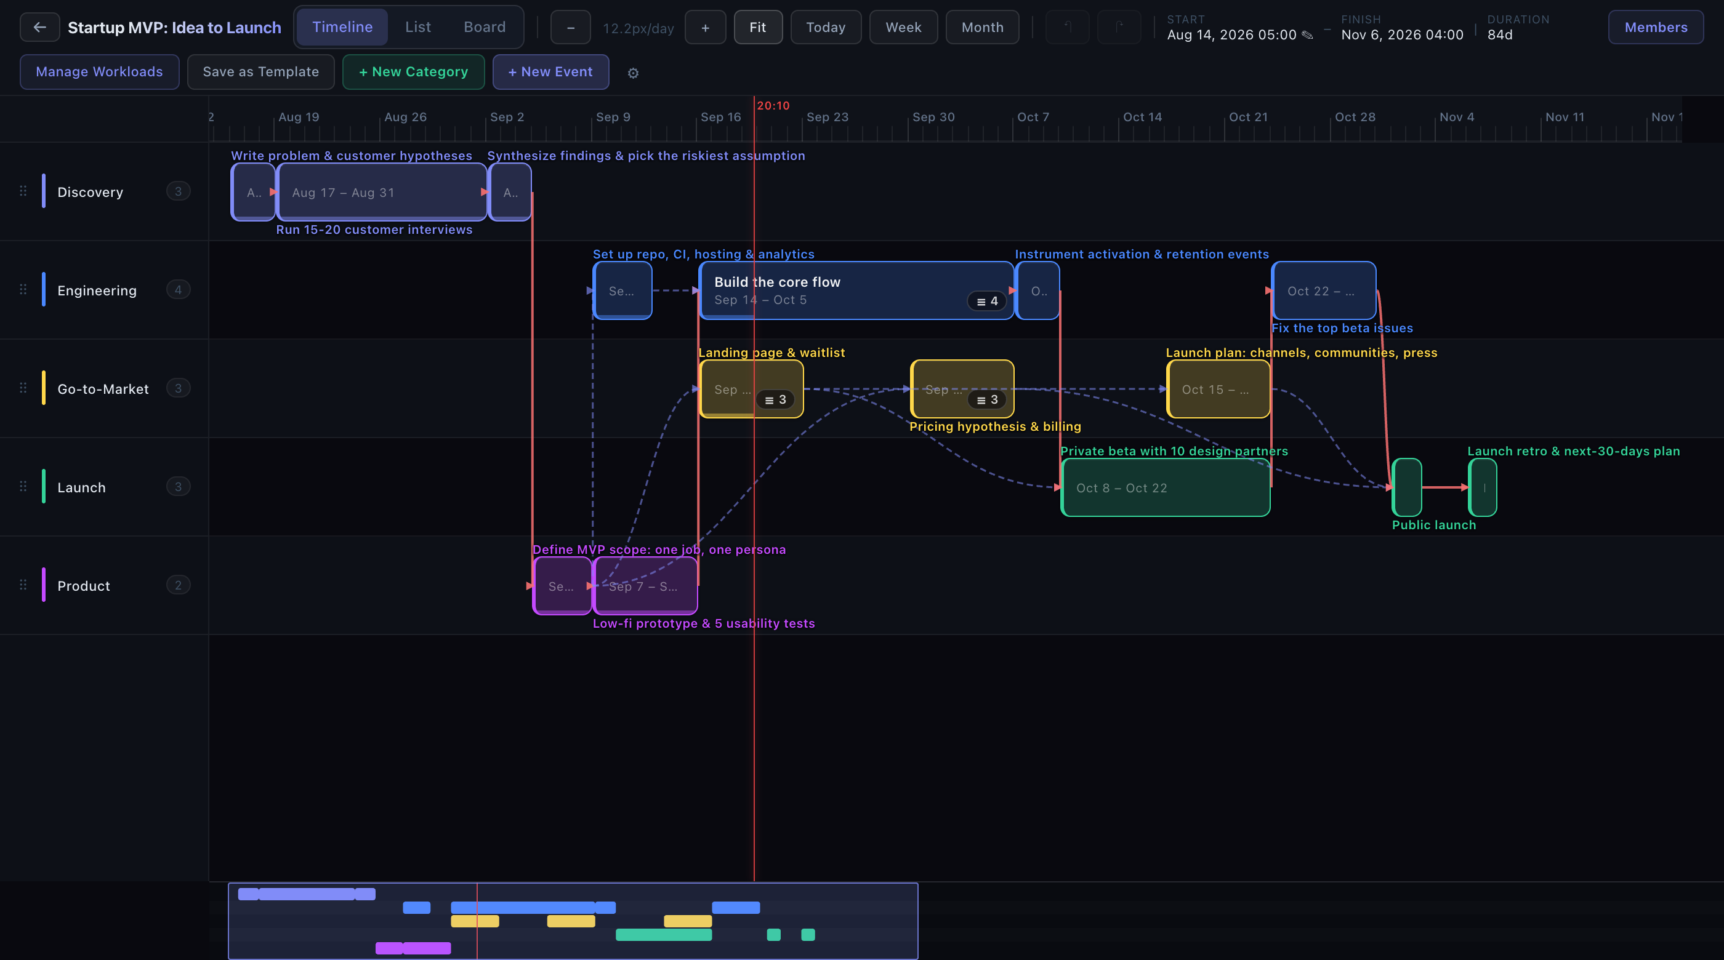
Task: Redo the last change
Action: pos(1119,28)
